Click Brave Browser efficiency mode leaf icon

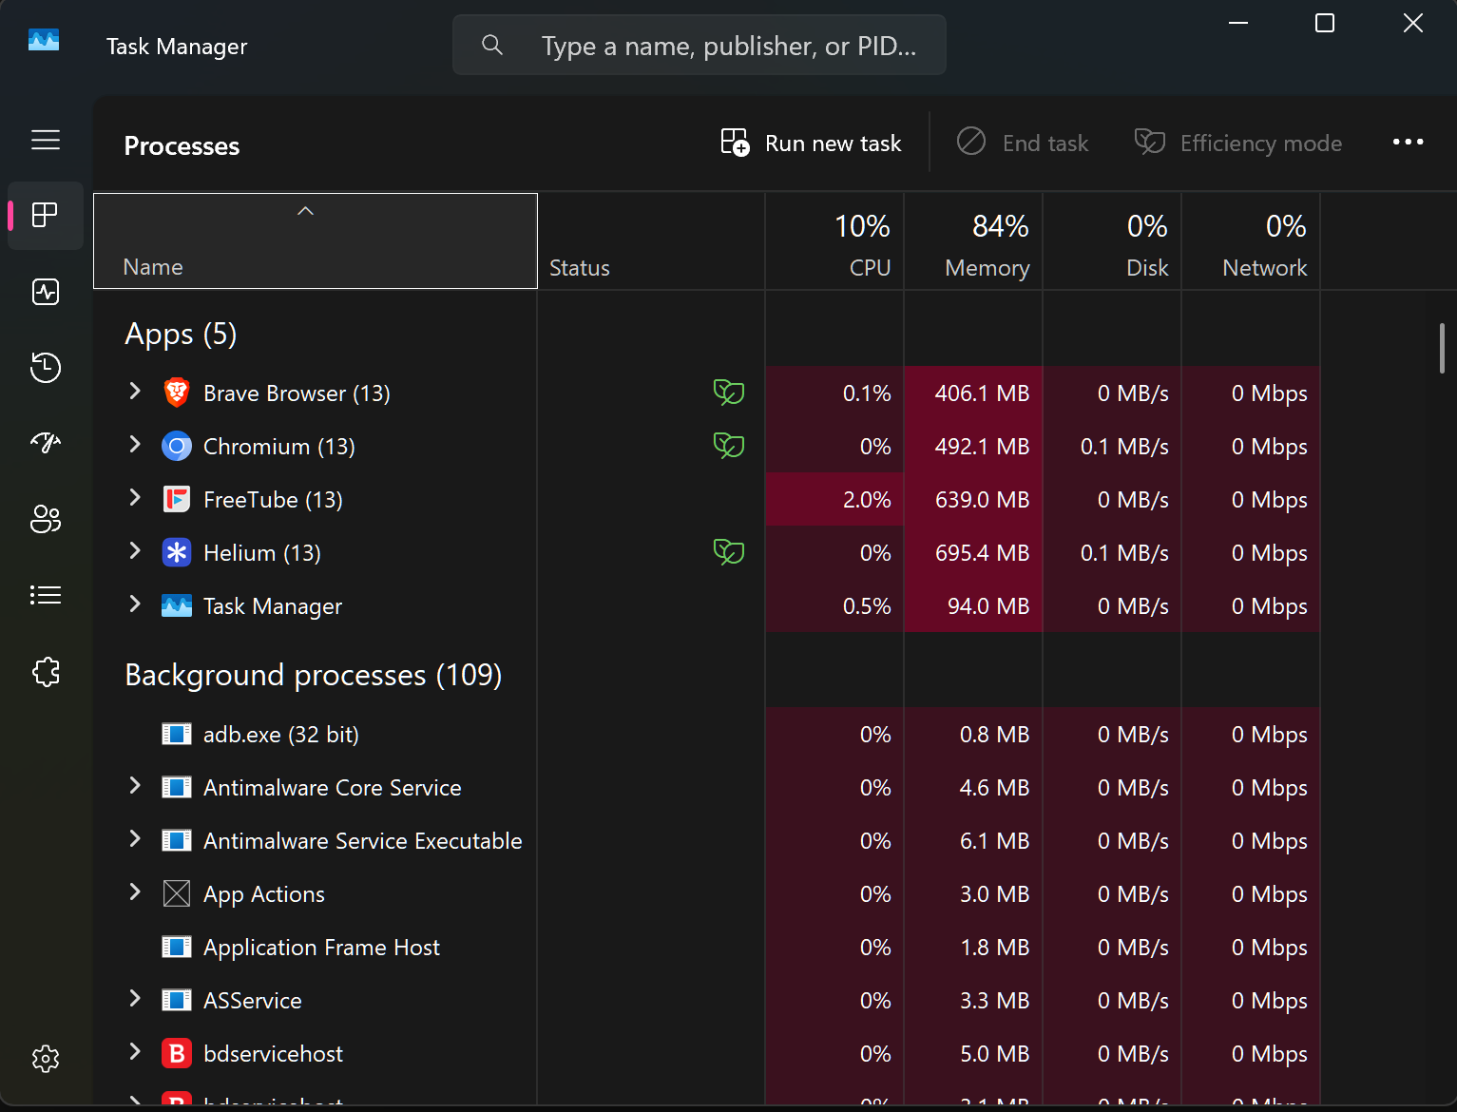click(729, 393)
